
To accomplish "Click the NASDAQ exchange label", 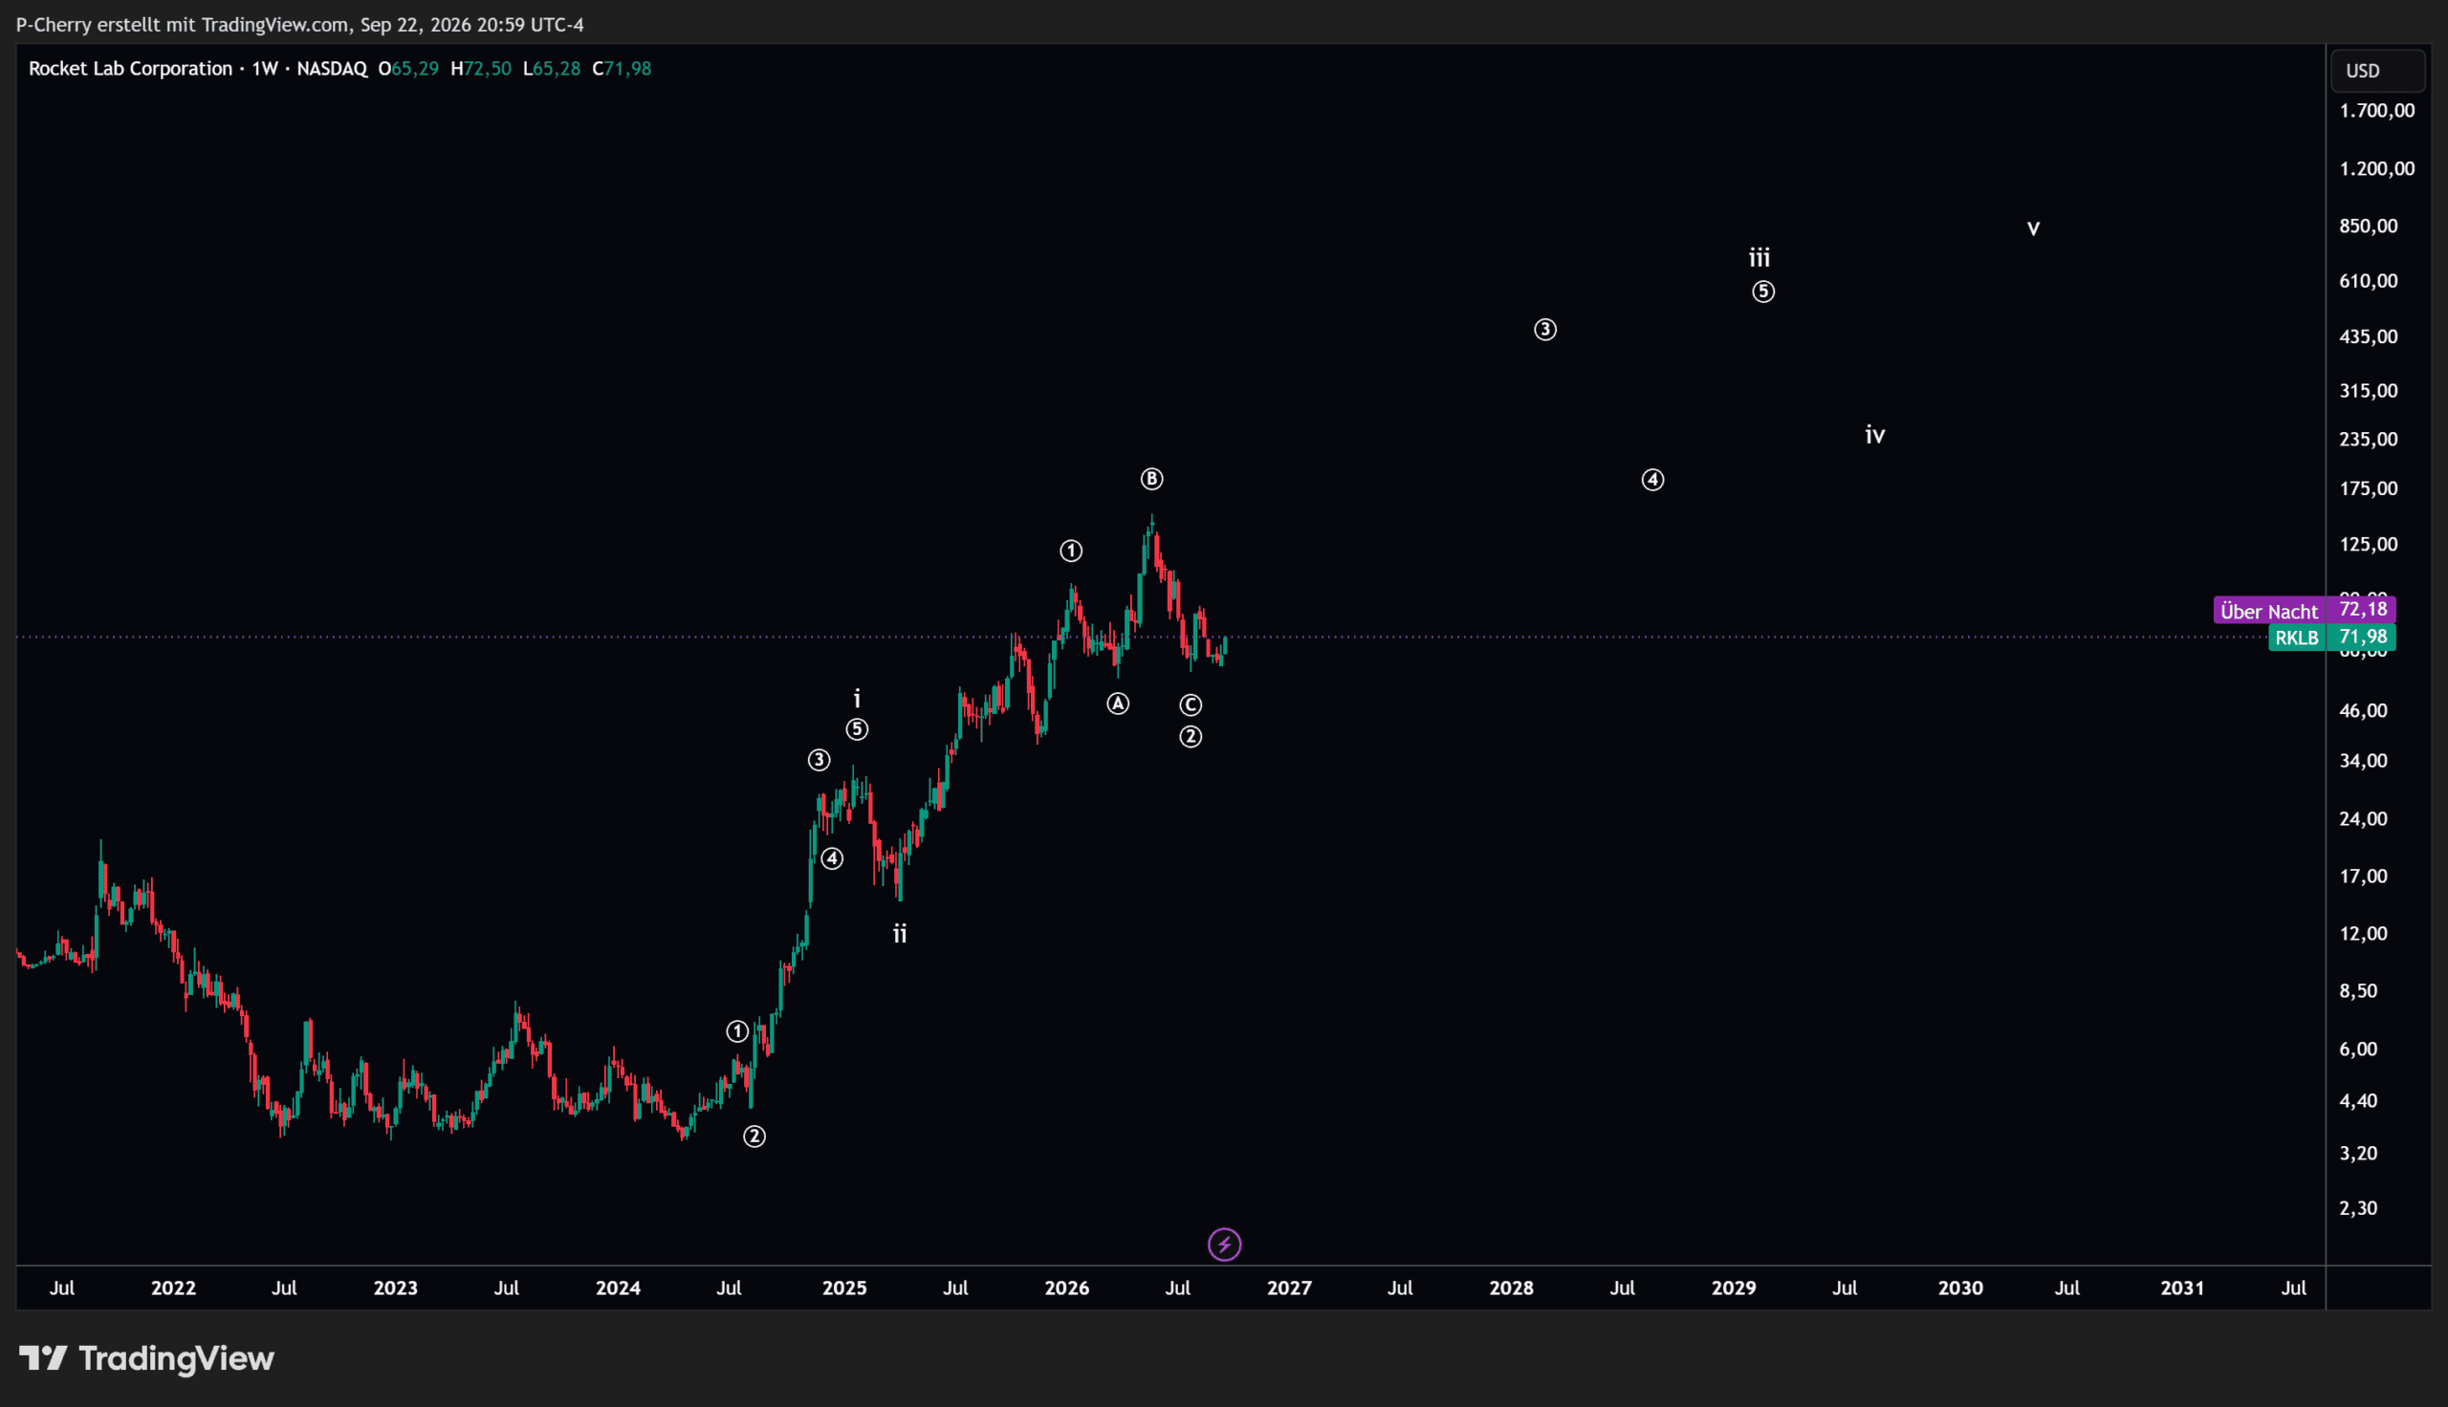I will click(x=332, y=69).
